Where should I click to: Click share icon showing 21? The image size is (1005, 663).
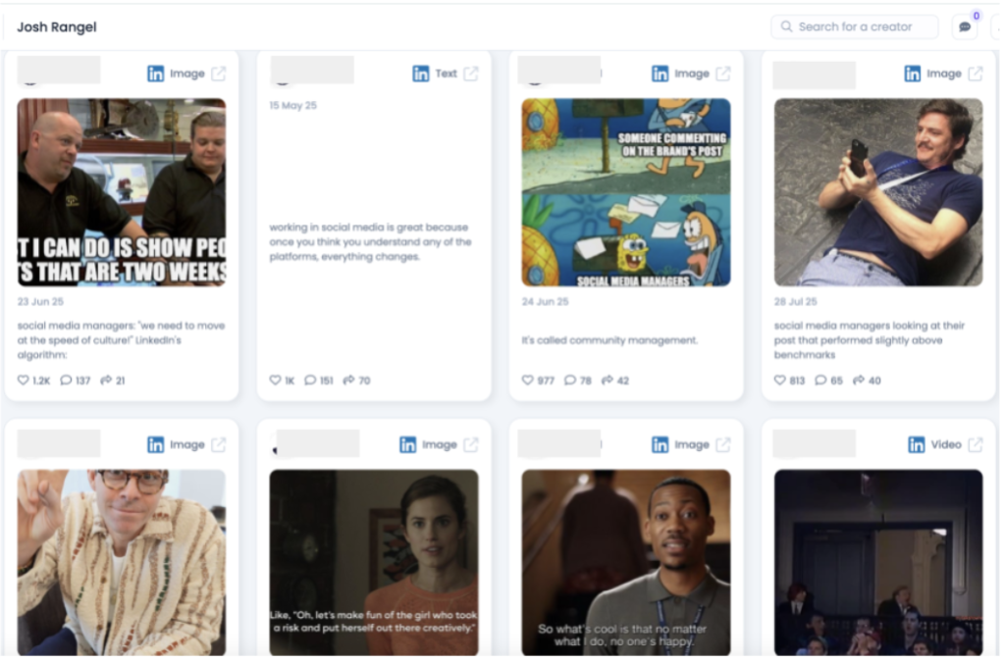106,382
